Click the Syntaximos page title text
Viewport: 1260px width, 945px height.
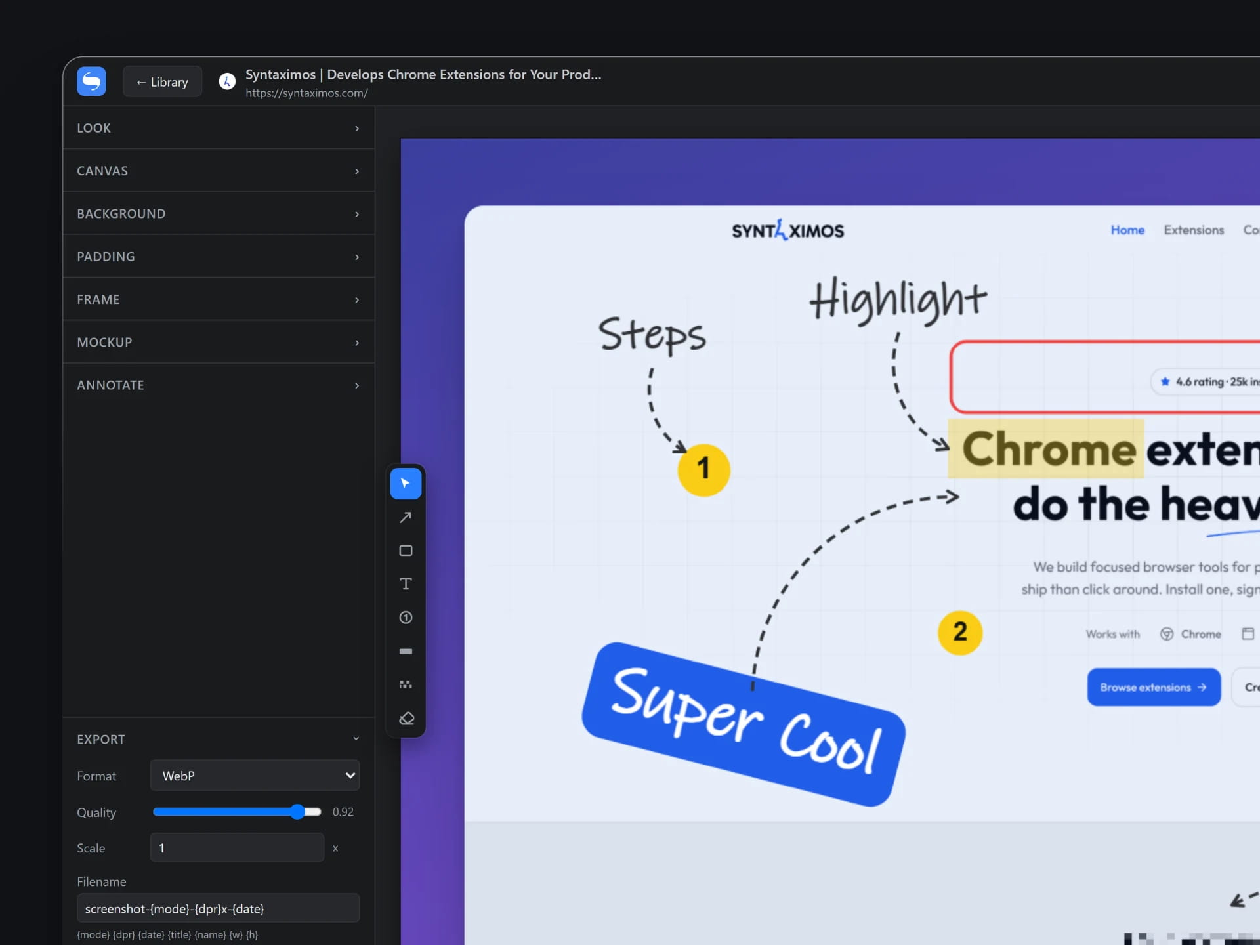pos(423,74)
